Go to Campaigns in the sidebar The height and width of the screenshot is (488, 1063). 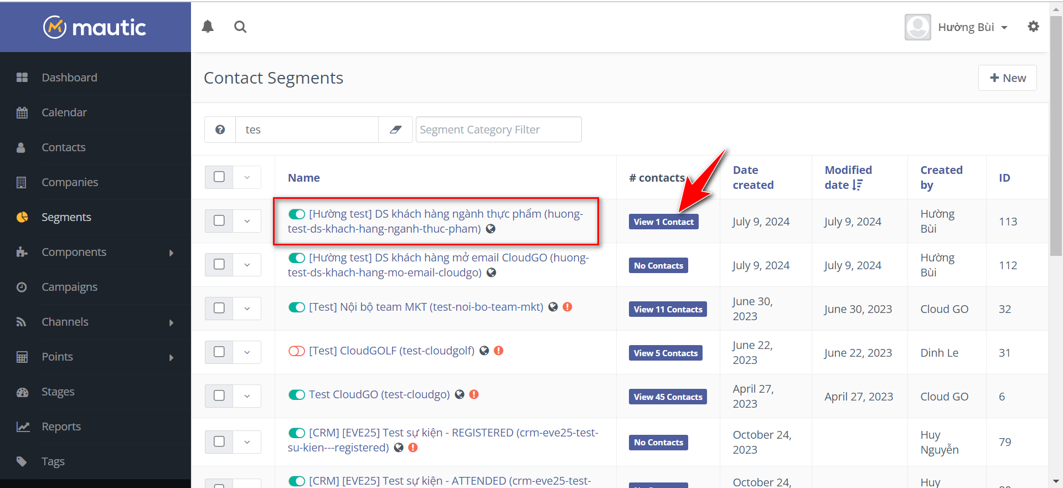click(69, 287)
